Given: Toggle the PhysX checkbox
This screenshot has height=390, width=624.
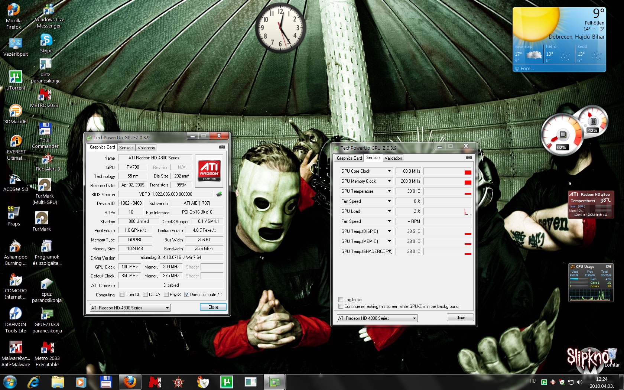Looking at the screenshot, I should 166,295.
